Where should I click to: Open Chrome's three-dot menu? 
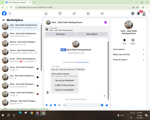point(147,7)
